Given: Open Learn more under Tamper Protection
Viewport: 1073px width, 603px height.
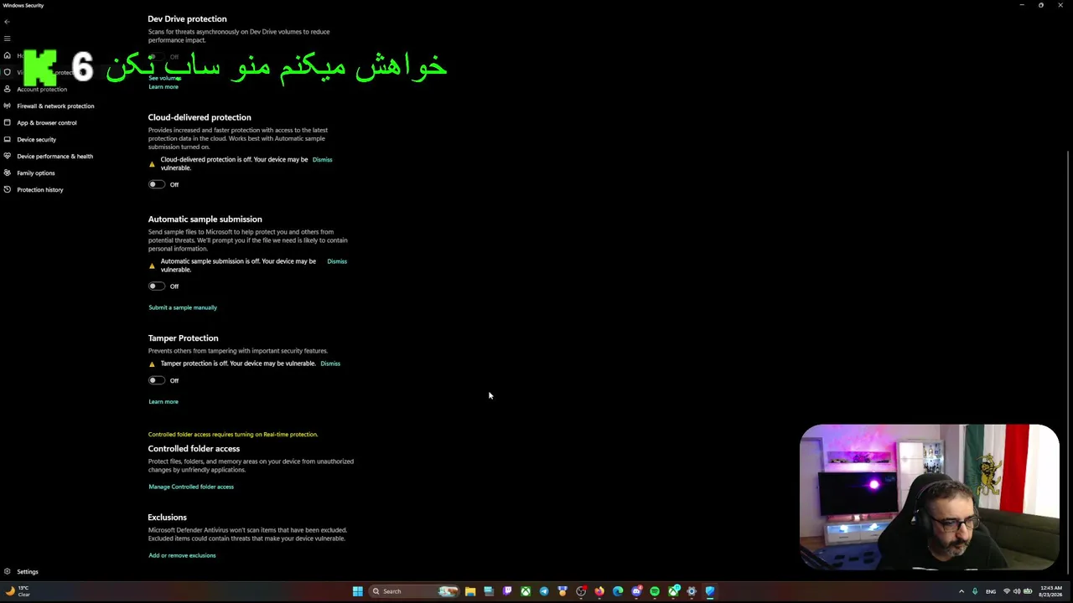Looking at the screenshot, I should coord(163,401).
